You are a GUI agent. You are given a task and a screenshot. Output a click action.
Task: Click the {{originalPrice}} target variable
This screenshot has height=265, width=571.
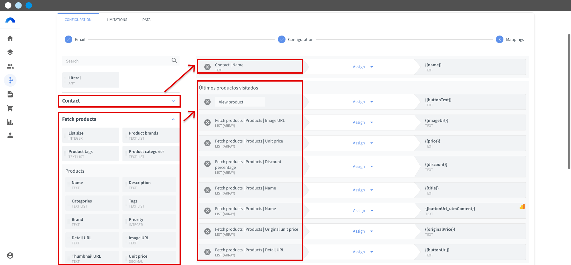(440, 229)
